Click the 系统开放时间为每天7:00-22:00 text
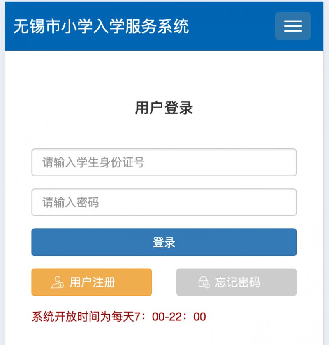 119,317
